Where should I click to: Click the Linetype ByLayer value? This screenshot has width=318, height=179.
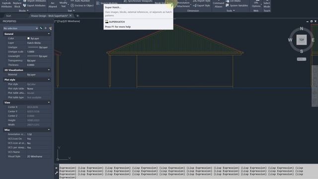[39, 47]
